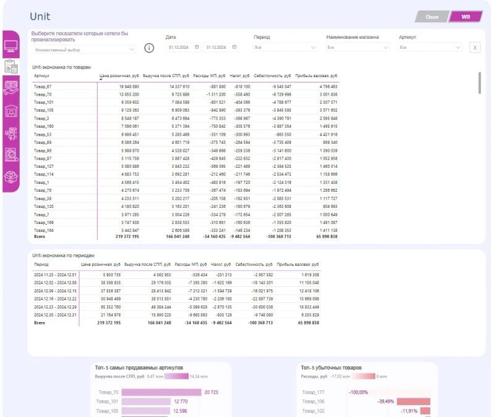Click the X clear filters button
Screen dimensions: 494x417
pos(475,47)
